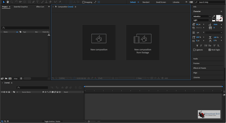Viewport: 226px width, 123px height.
Task: Select the Pan Behind anchor point tool
Action: [x=25, y=2]
